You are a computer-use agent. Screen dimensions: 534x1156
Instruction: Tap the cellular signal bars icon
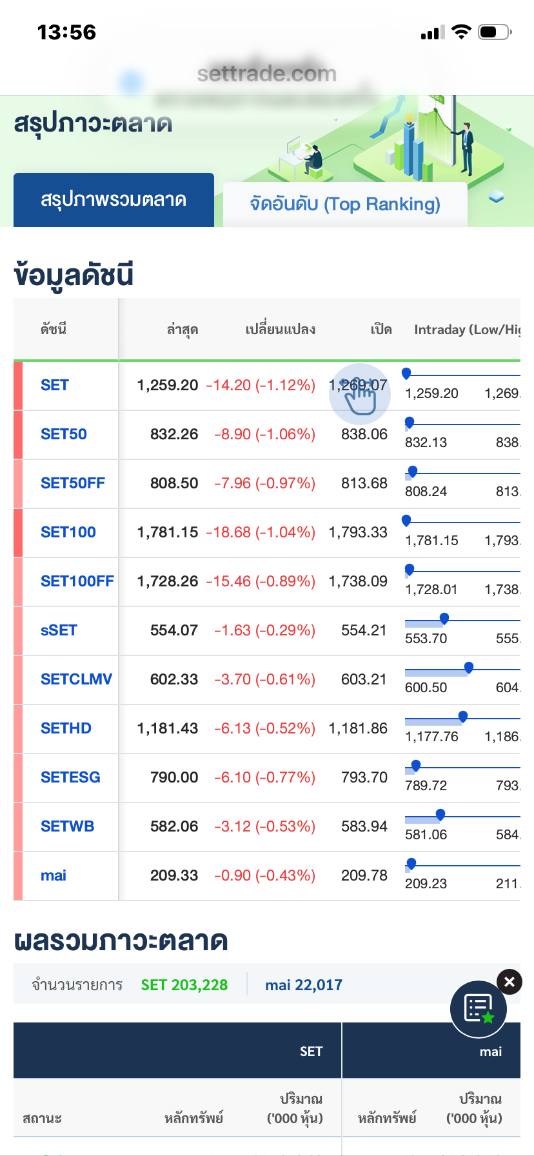pyautogui.click(x=433, y=33)
